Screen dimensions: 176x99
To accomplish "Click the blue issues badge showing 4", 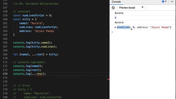I will 164,2.
